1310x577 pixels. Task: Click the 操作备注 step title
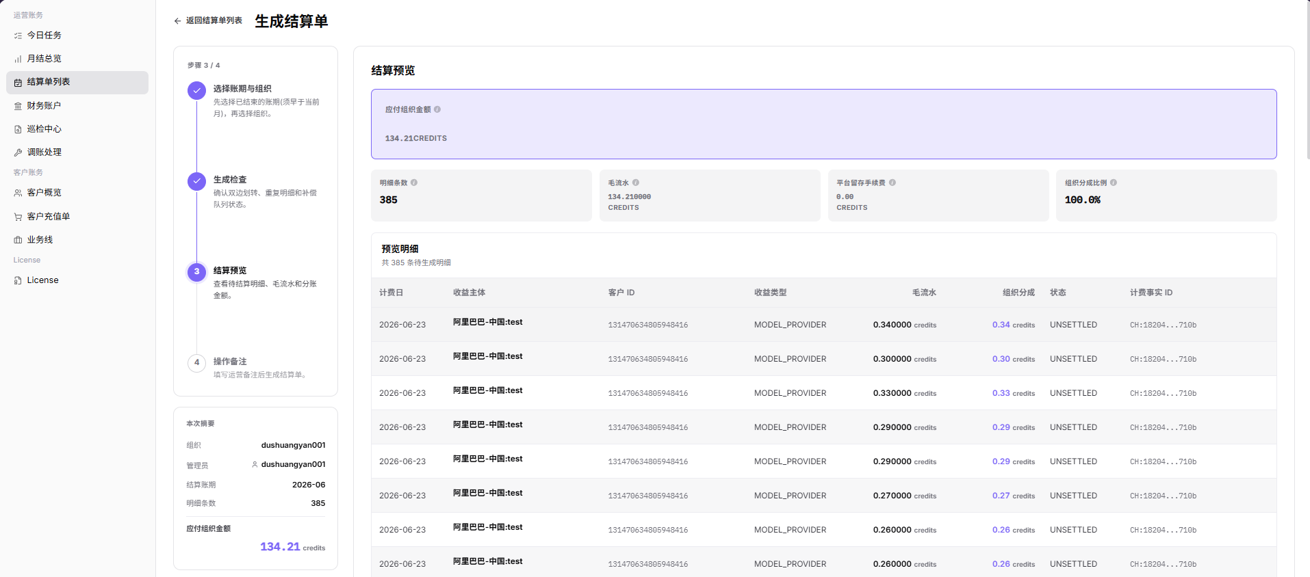pyautogui.click(x=230, y=362)
